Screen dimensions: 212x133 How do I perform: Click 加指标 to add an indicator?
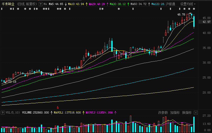(175, 112)
